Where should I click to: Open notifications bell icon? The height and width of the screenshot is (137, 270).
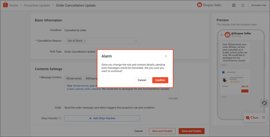coord(243,5)
